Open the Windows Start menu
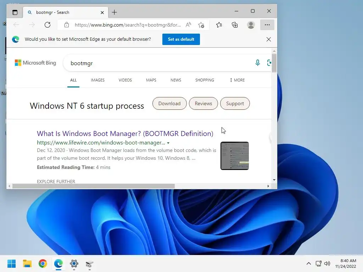Screen dimensions: 363x272 11,263
